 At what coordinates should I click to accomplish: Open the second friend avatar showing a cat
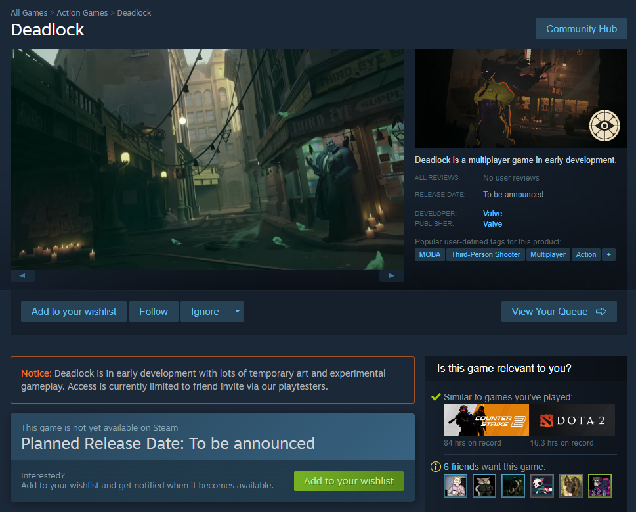484,486
